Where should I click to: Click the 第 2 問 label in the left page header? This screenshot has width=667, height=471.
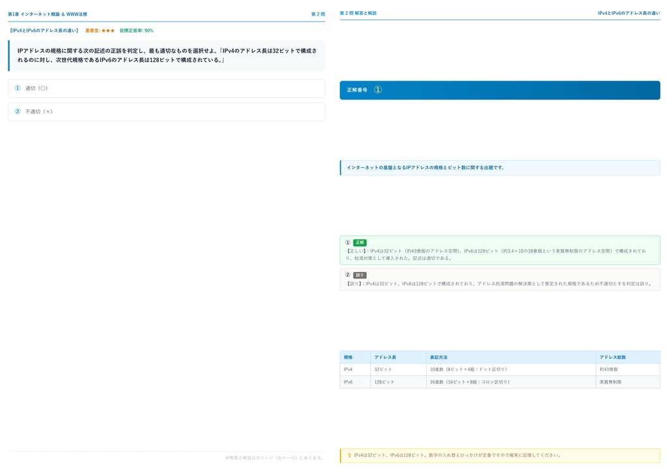318,14
